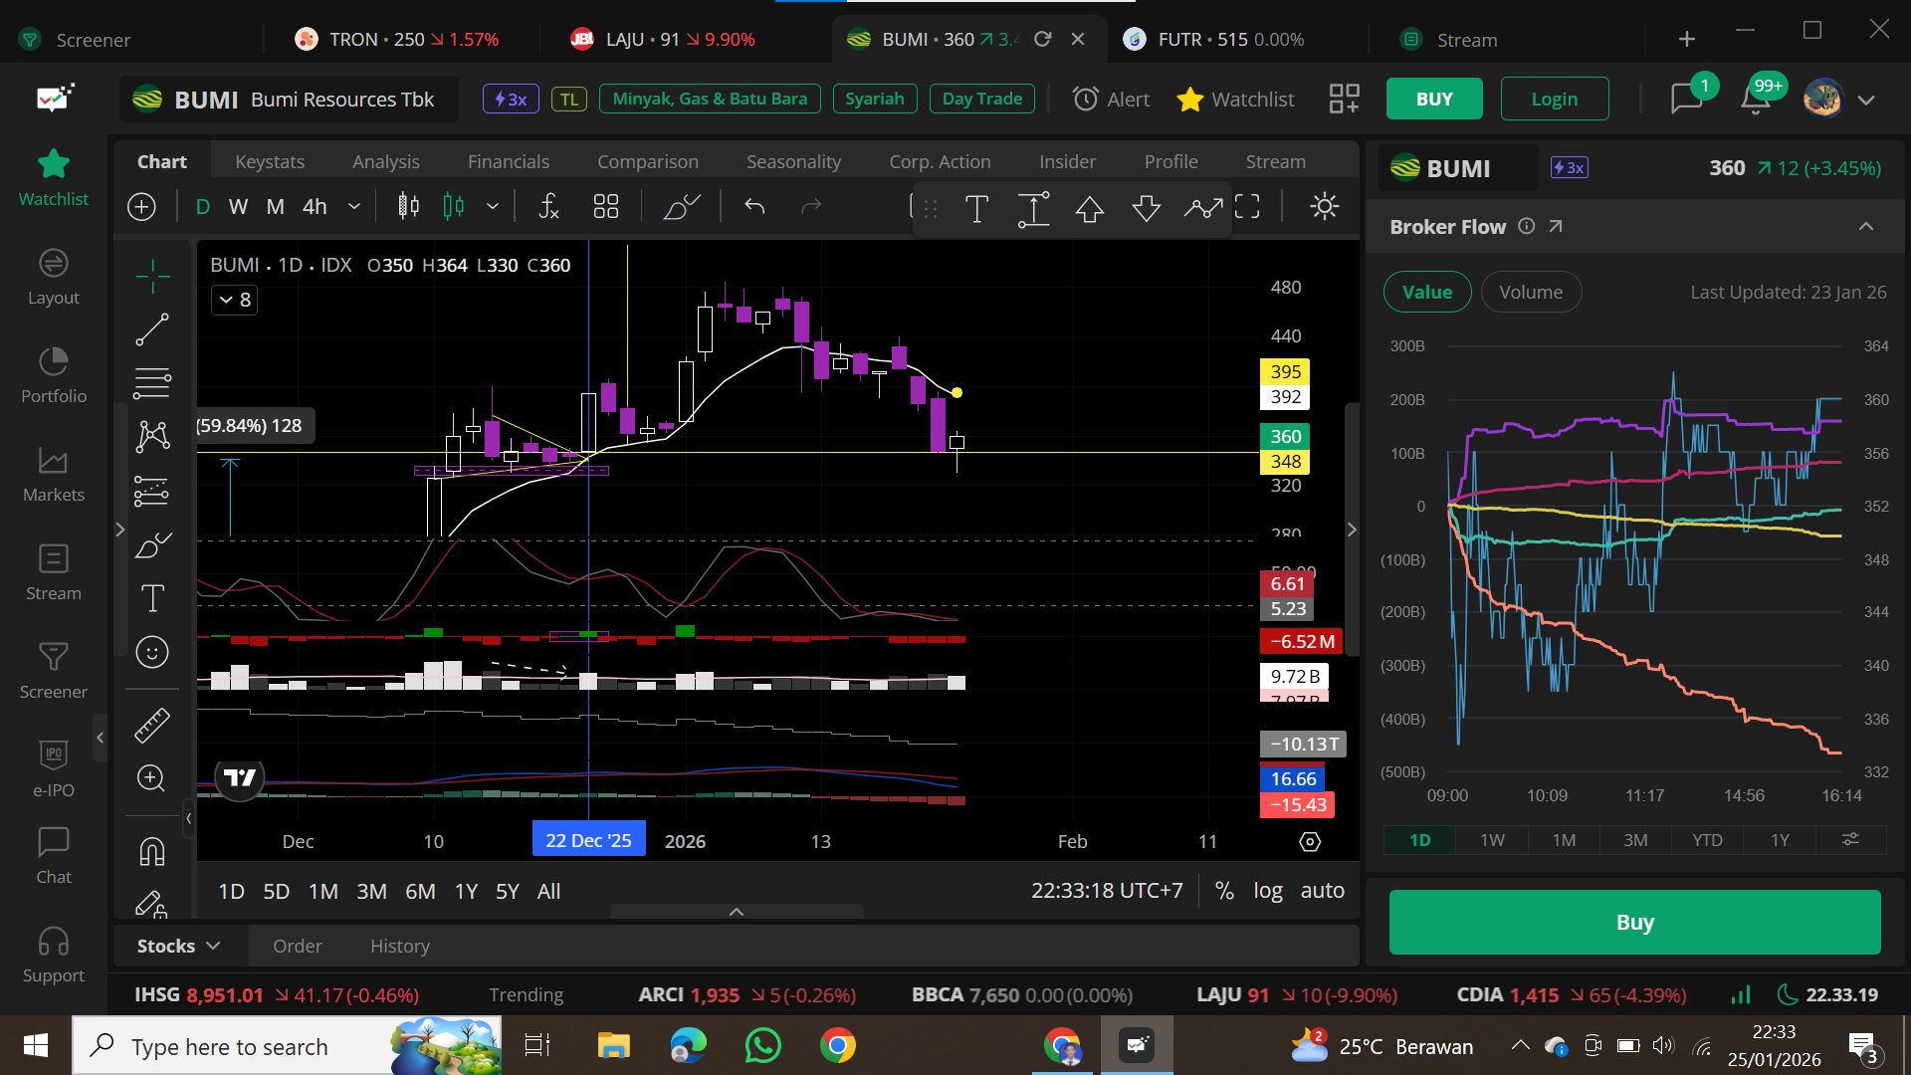Select the trend line drawing tool
Image resolution: width=1911 pixels, height=1075 pixels.
(152, 329)
